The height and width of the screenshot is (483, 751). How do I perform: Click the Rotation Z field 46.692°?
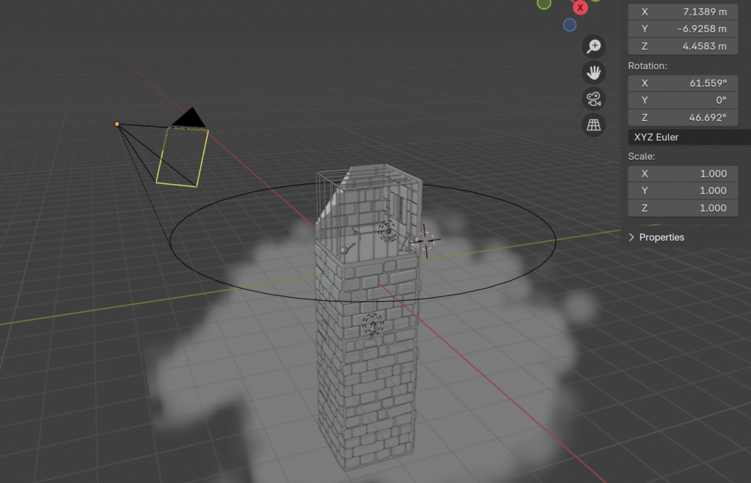tap(683, 117)
